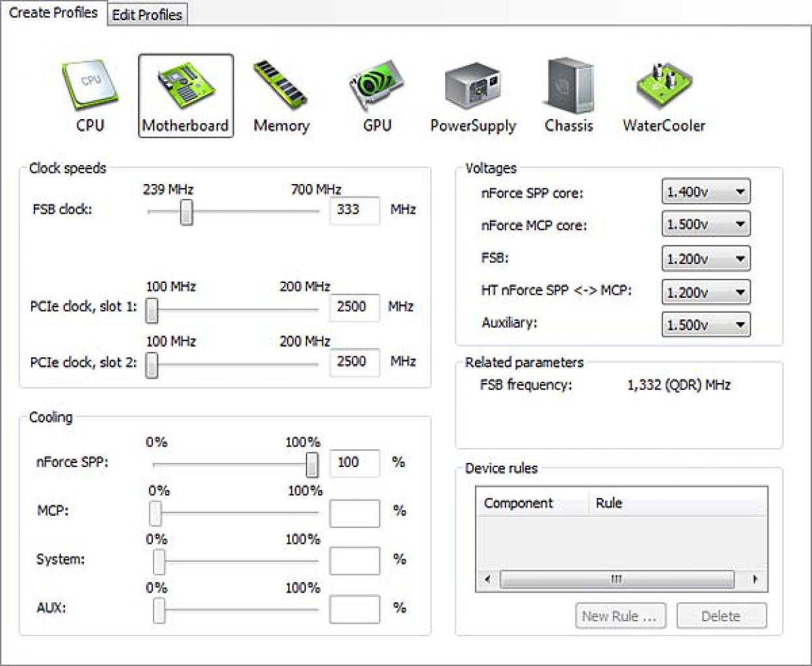Click the FSB clock MHz input field

click(355, 210)
